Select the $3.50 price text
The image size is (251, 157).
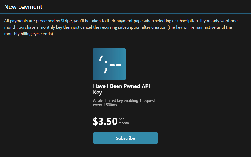tap(105, 121)
